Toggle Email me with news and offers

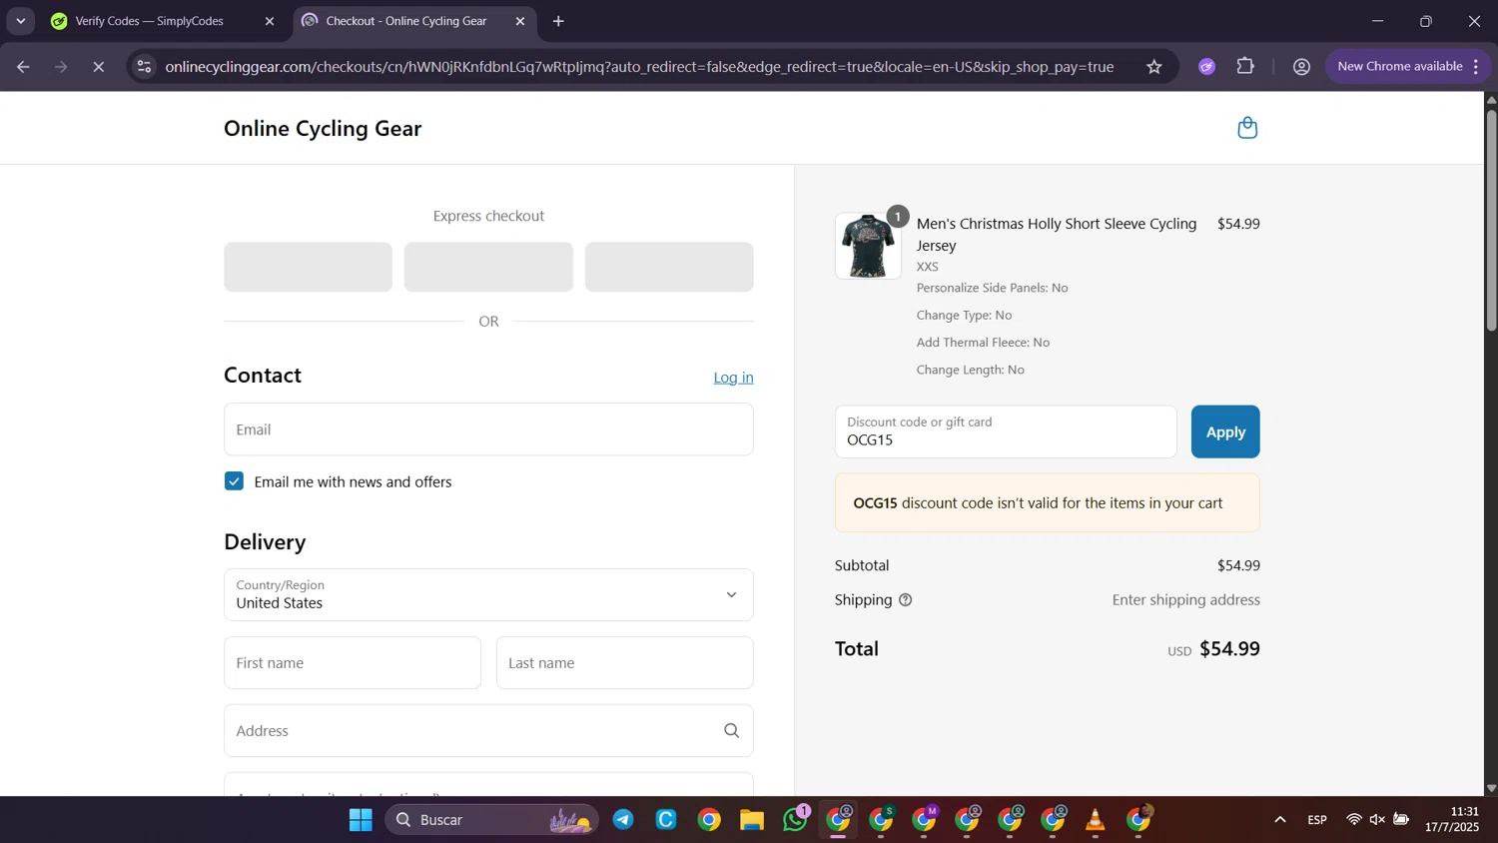234,481
